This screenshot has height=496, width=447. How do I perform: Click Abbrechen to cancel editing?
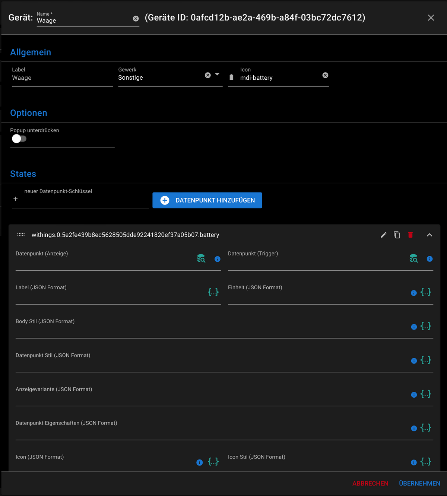370,483
